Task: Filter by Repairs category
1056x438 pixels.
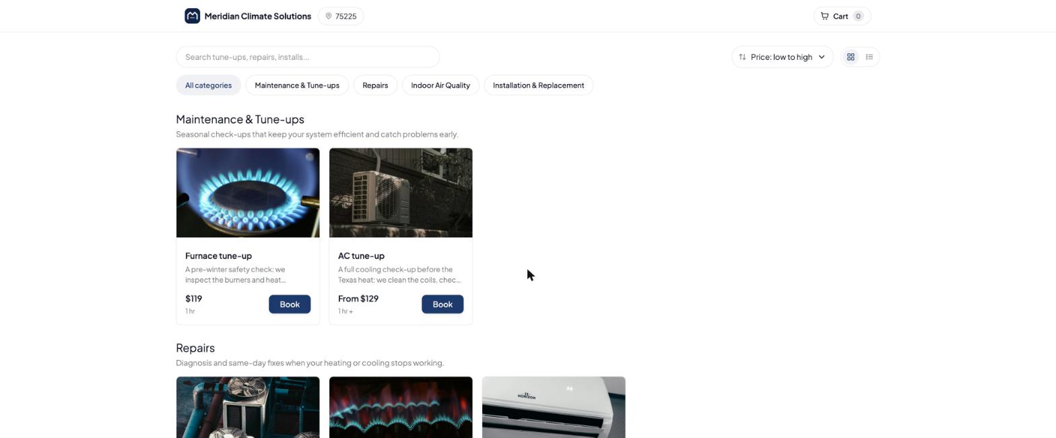Action: [375, 85]
